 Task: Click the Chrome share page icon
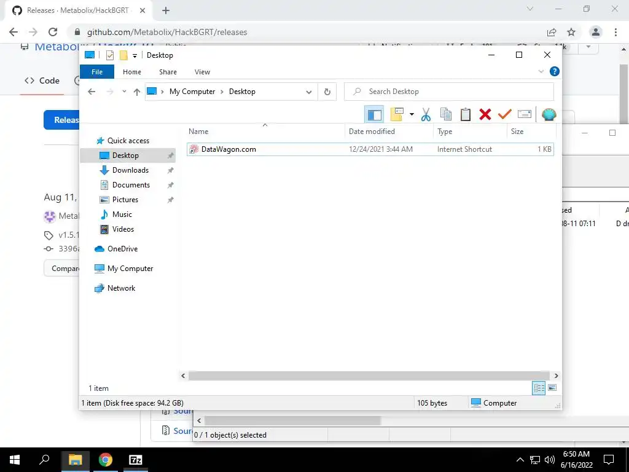click(552, 32)
